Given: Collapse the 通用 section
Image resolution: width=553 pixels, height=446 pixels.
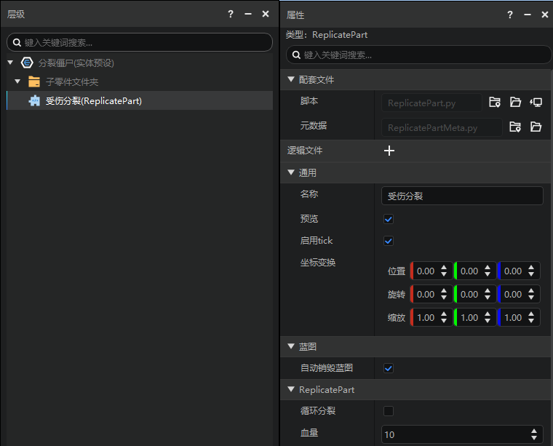Looking at the screenshot, I should tap(291, 172).
